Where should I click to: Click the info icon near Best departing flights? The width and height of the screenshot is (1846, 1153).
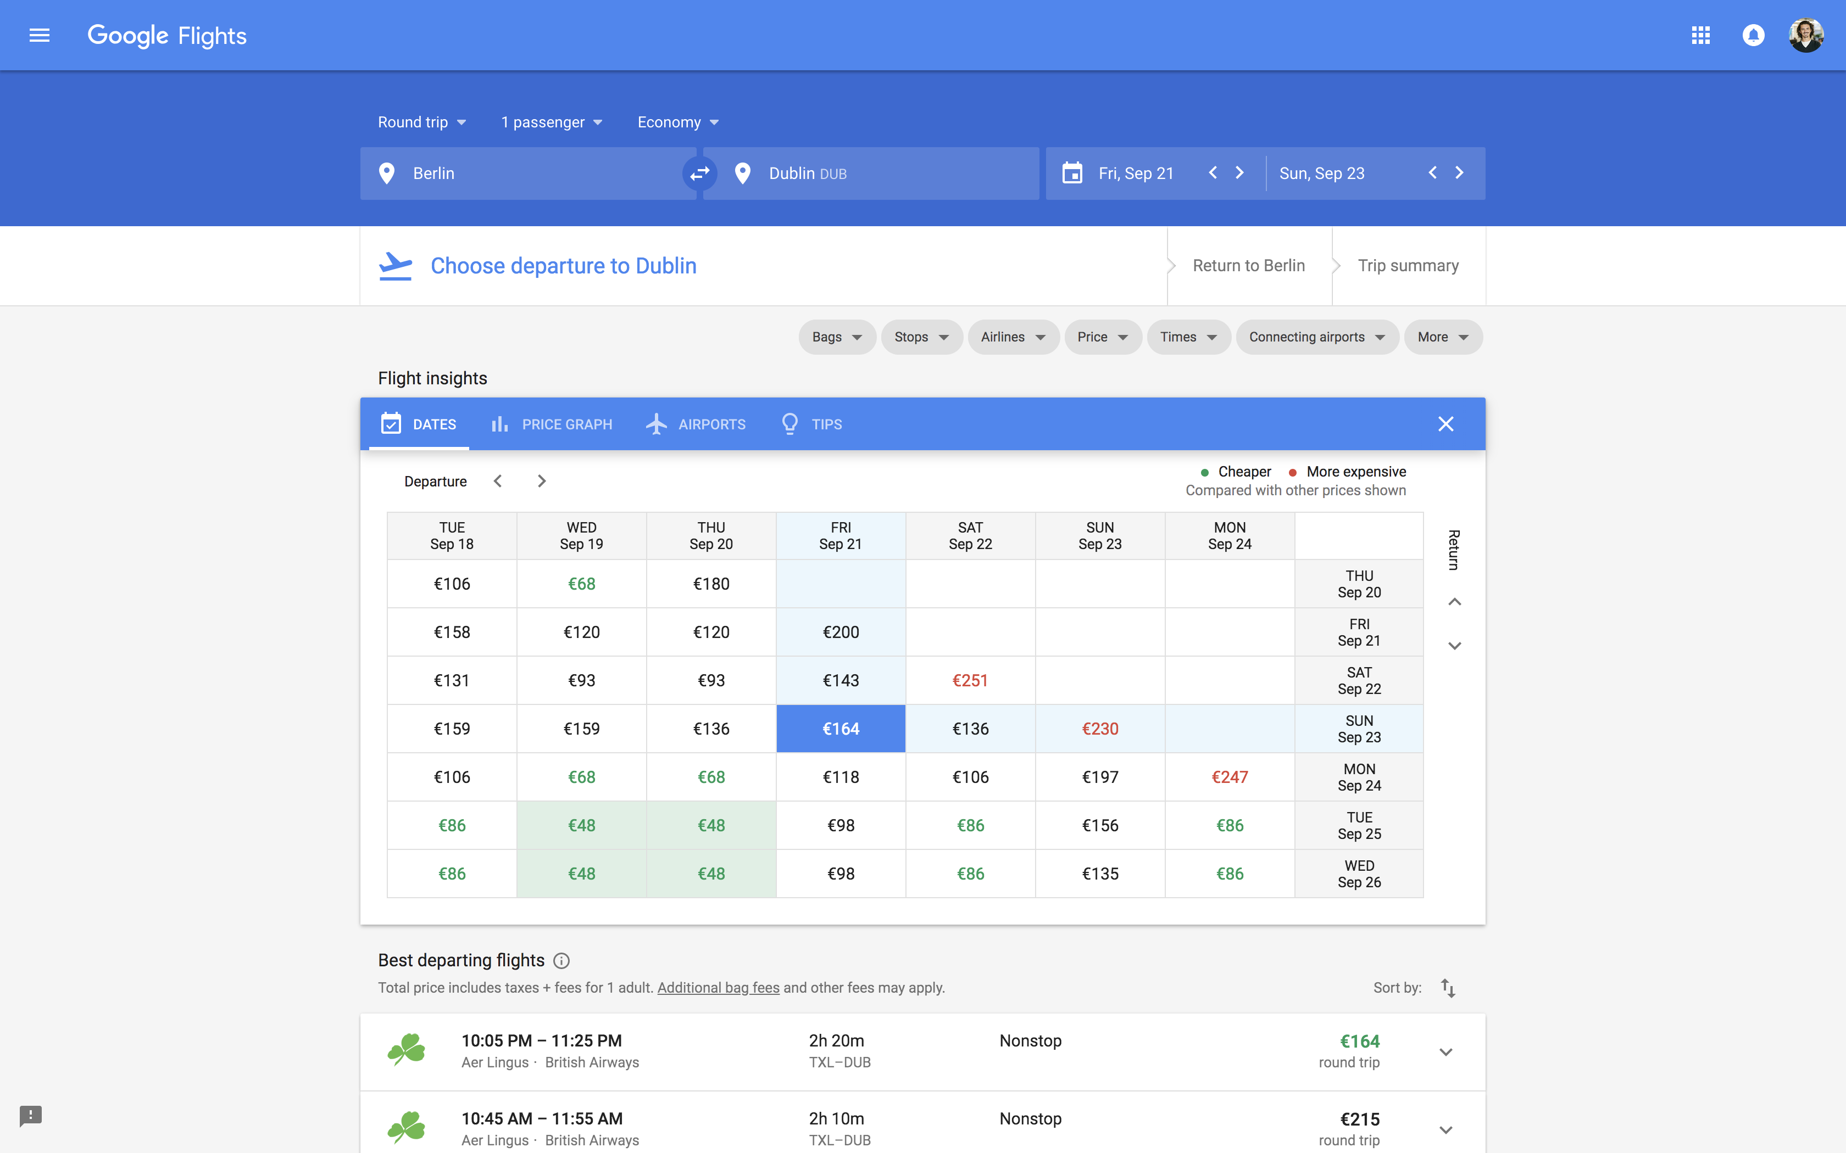click(x=562, y=960)
